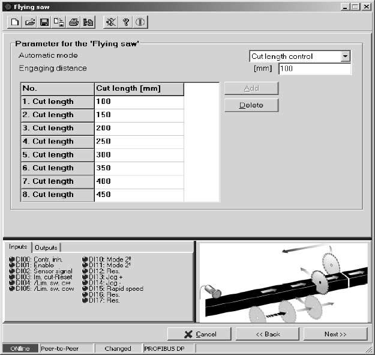Select the 5. Cut length row header
Image resolution: width=375 pixels, height=355 pixels.
58,155
